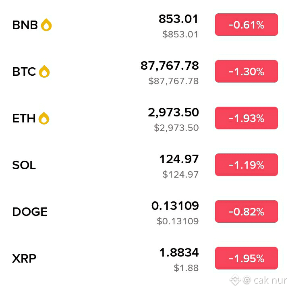Tap the -0.82% change button for DOGE
Image resolution: width=290 pixels, height=290 pixels.
tap(246, 211)
